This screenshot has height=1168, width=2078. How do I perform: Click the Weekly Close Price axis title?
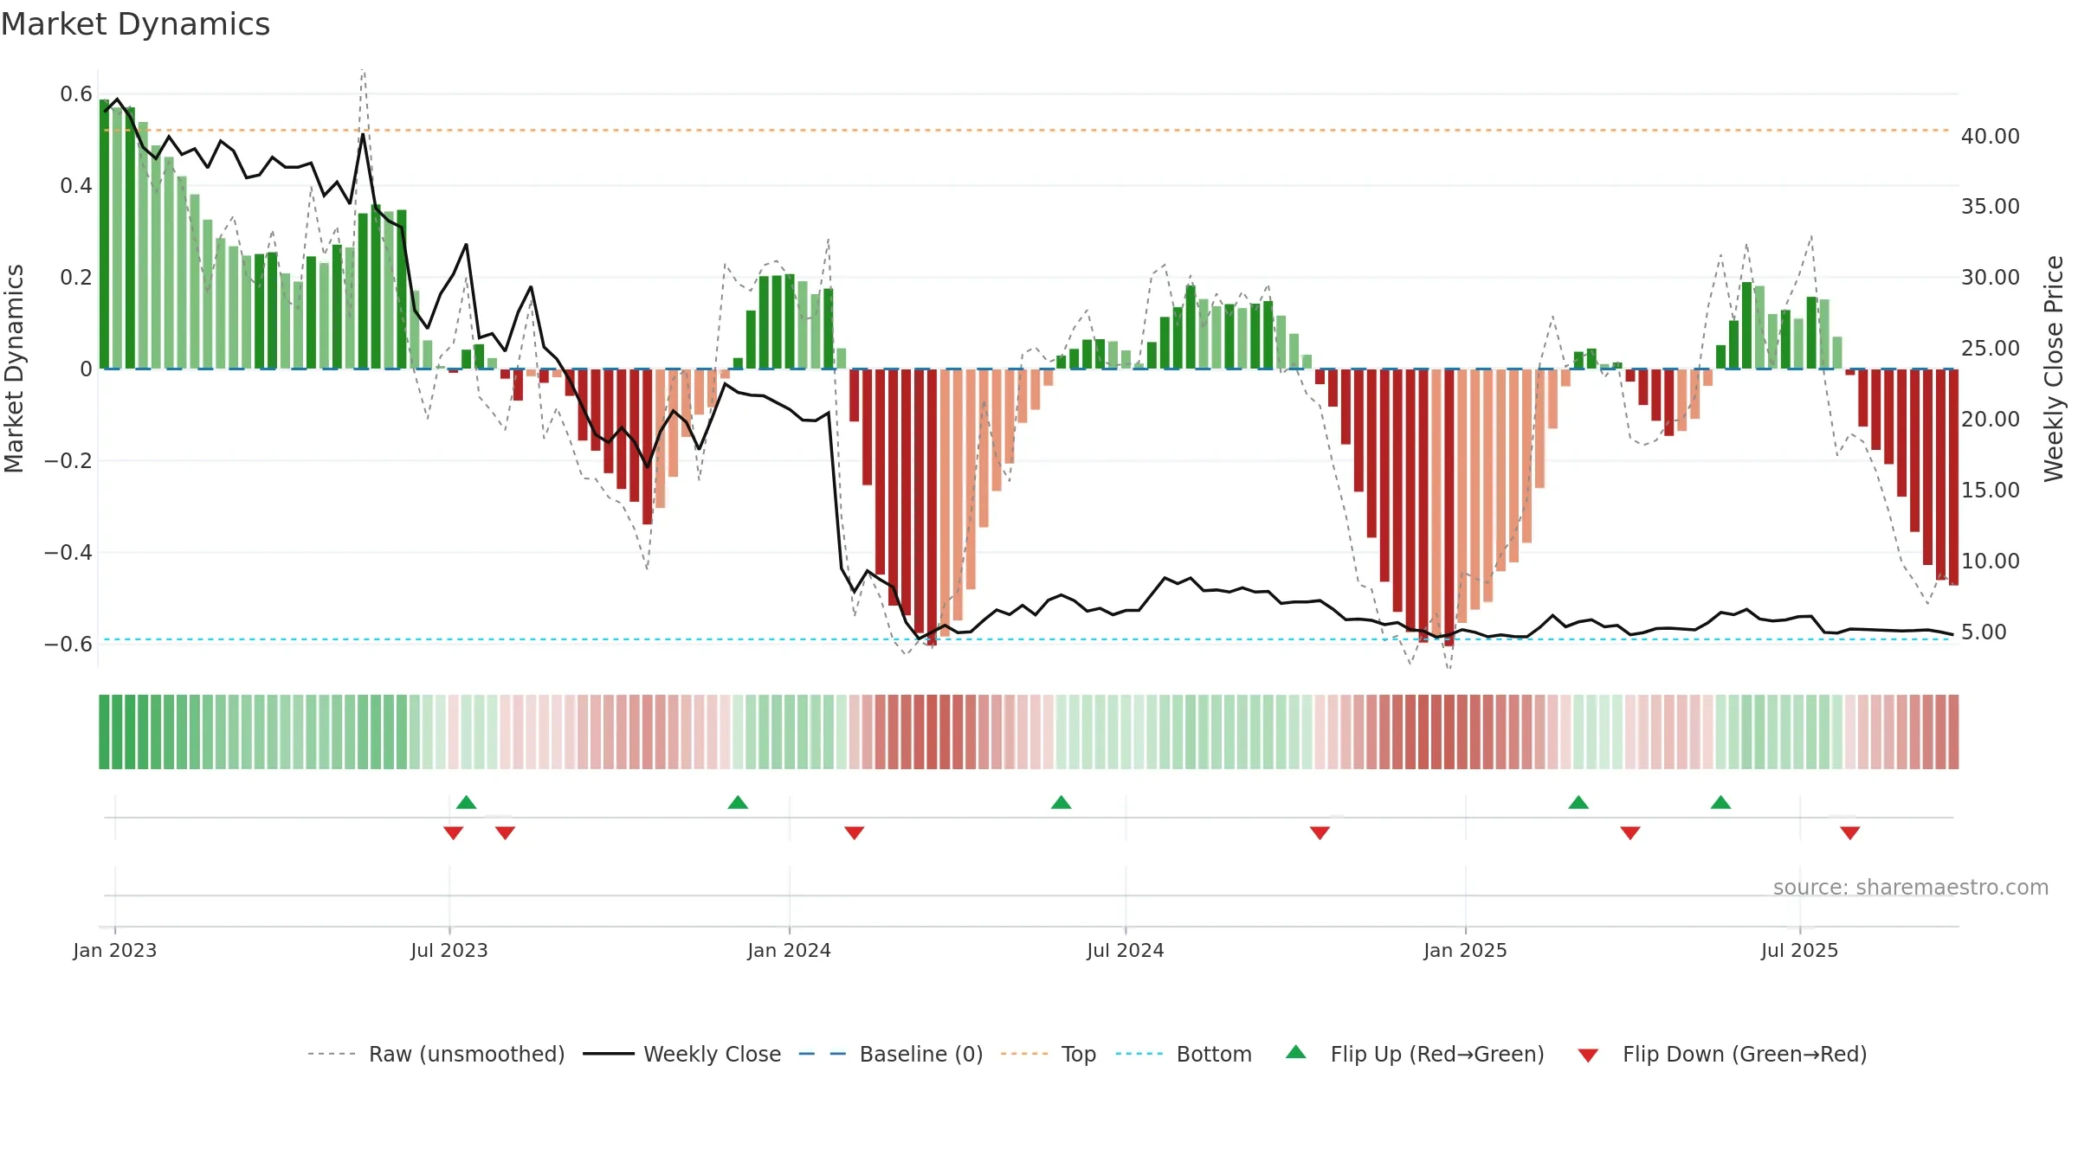pyautogui.click(x=2054, y=369)
